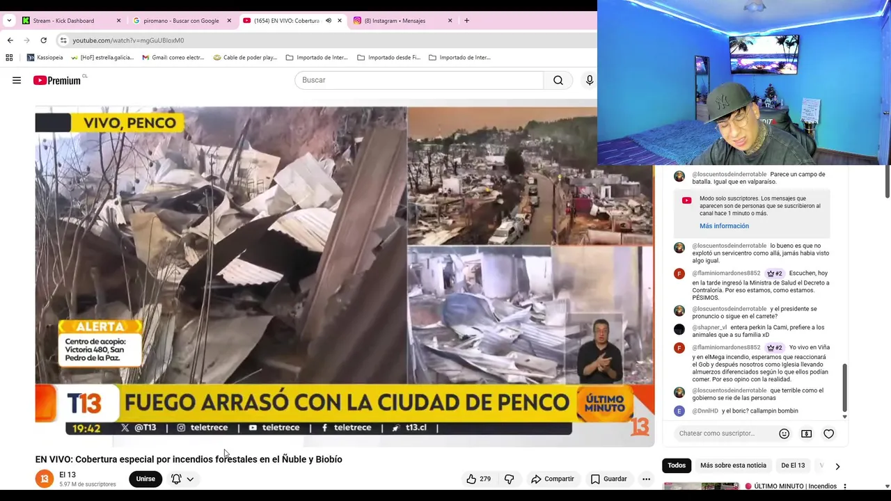Open a new browser tab
891x501 pixels.
(x=466, y=21)
